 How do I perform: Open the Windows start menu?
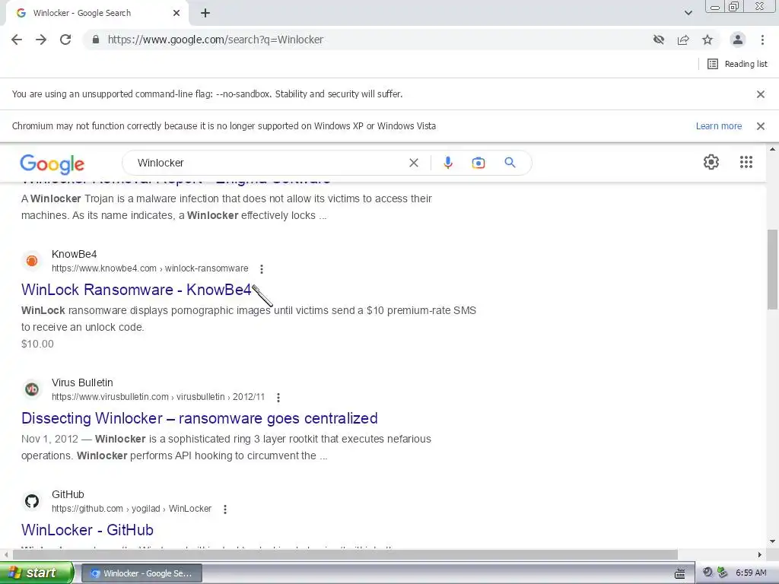(x=36, y=573)
